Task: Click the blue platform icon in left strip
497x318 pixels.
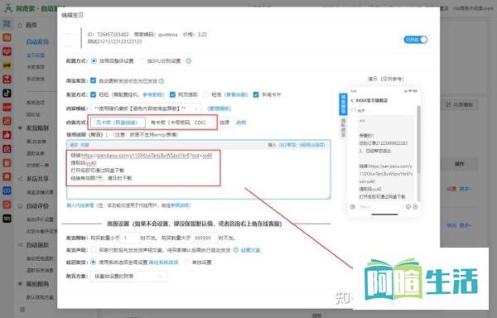Action: tap(7, 190)
